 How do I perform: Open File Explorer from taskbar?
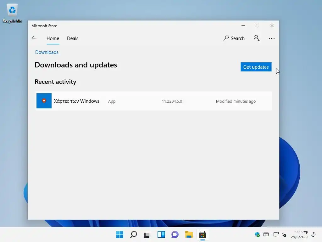click(189, 234)
